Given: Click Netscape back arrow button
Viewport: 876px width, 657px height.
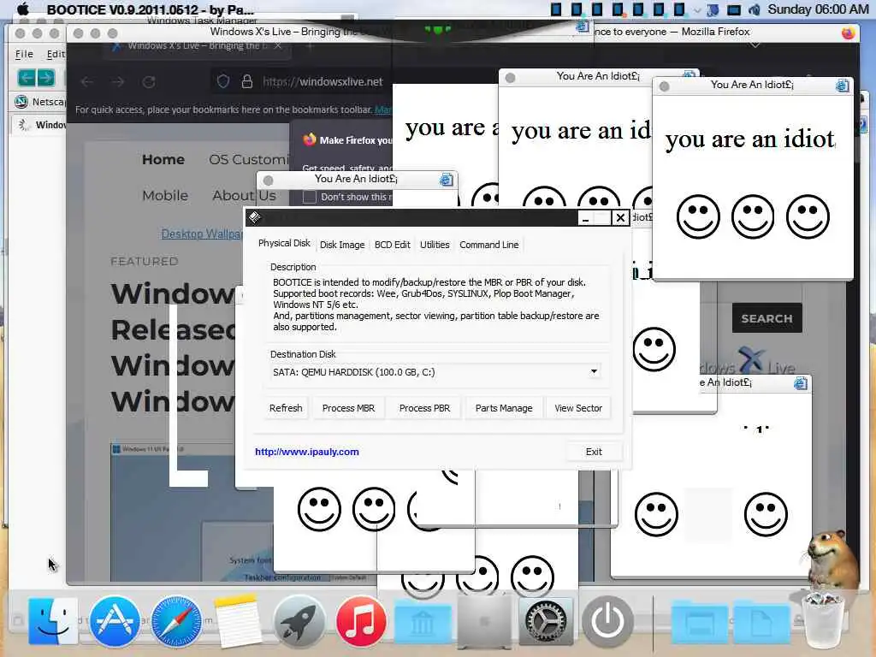Looking at the screenshot, I should click(x=27, y=78).
